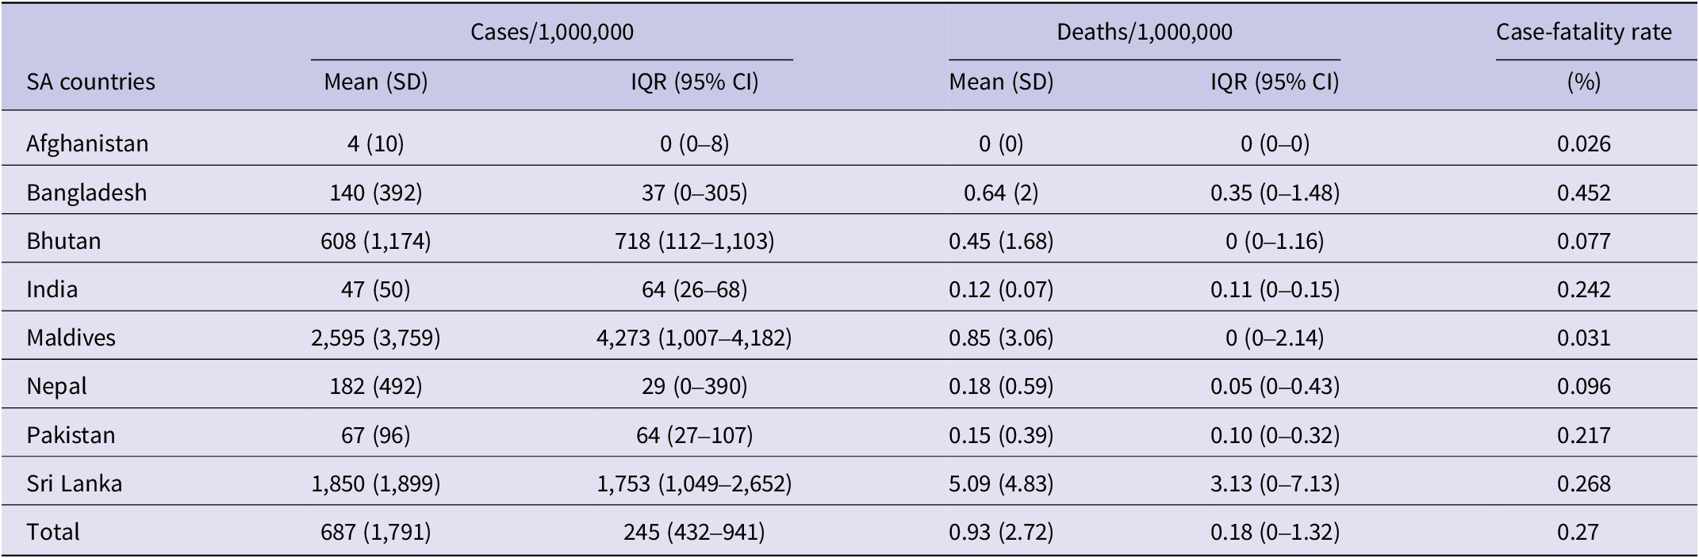
Task: Select the Deaths/1,000,000 group header
Action: click(1145, 32)
